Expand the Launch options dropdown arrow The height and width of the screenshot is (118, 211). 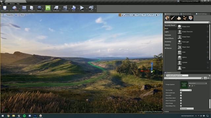pyautogui.click(x=95, y=9)
